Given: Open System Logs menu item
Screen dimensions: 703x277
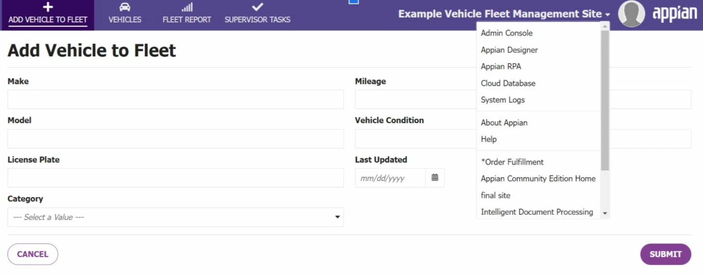Looking at the screenshot, I should pos(503,100).
